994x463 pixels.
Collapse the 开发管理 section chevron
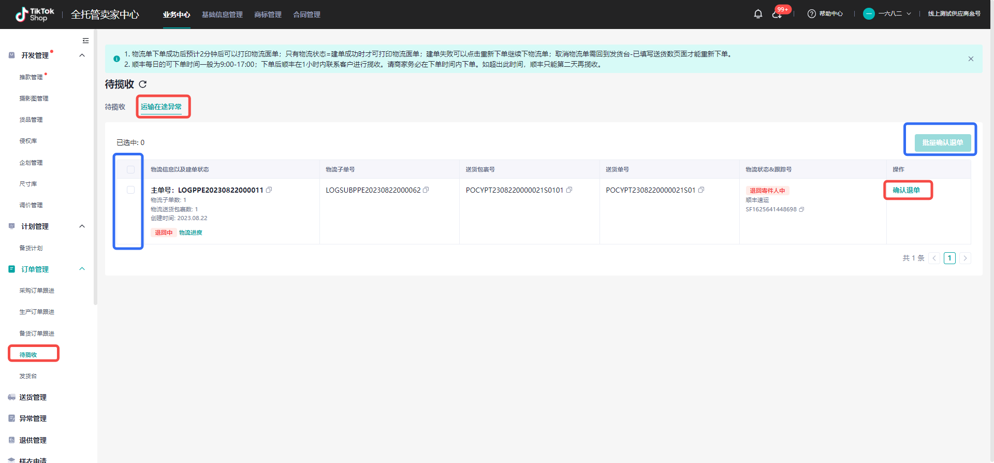point(82,55)
